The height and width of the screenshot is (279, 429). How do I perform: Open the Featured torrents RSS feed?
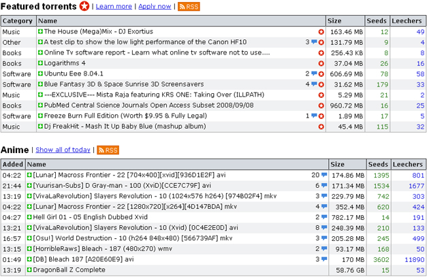189,6
